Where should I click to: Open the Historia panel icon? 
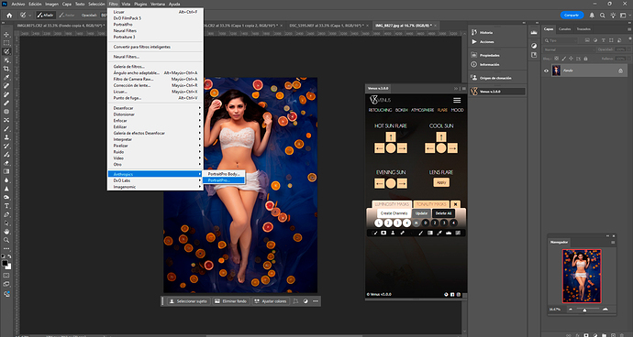[x=474, y=32]
